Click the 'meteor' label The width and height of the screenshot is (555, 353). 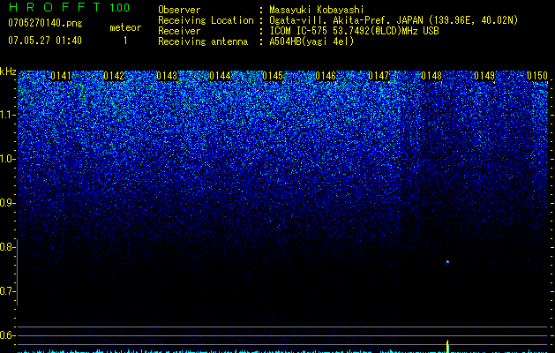pyautogui.click(x=125, y=27)
